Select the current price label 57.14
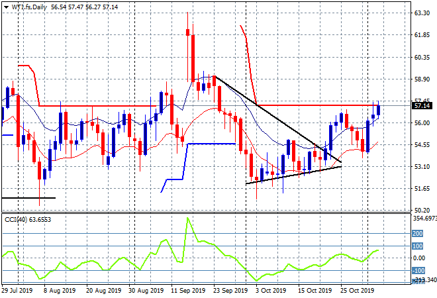 pyautogui.click(x=422, y=106)
